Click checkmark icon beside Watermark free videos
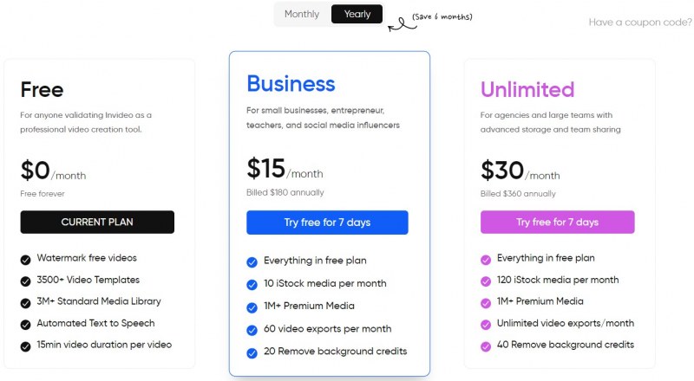The width and height of the screenshot is (694, 381). point(26,260)
